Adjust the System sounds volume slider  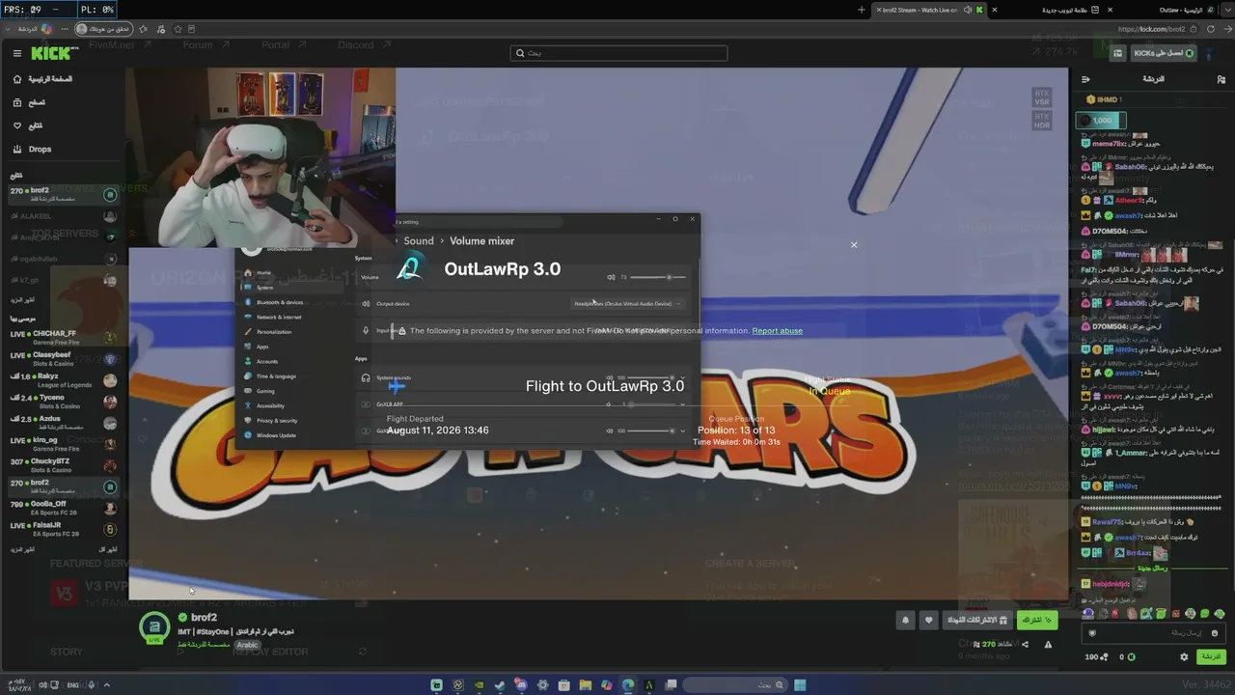click(651, 377)
